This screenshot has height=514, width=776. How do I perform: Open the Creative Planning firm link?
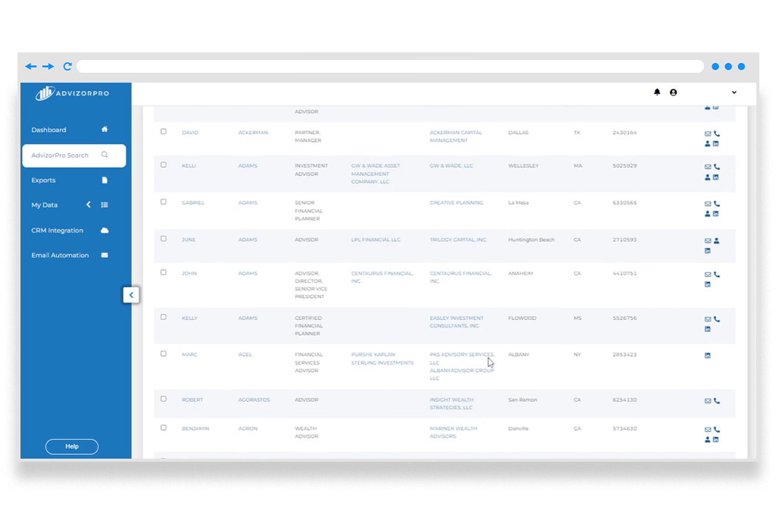456,202
